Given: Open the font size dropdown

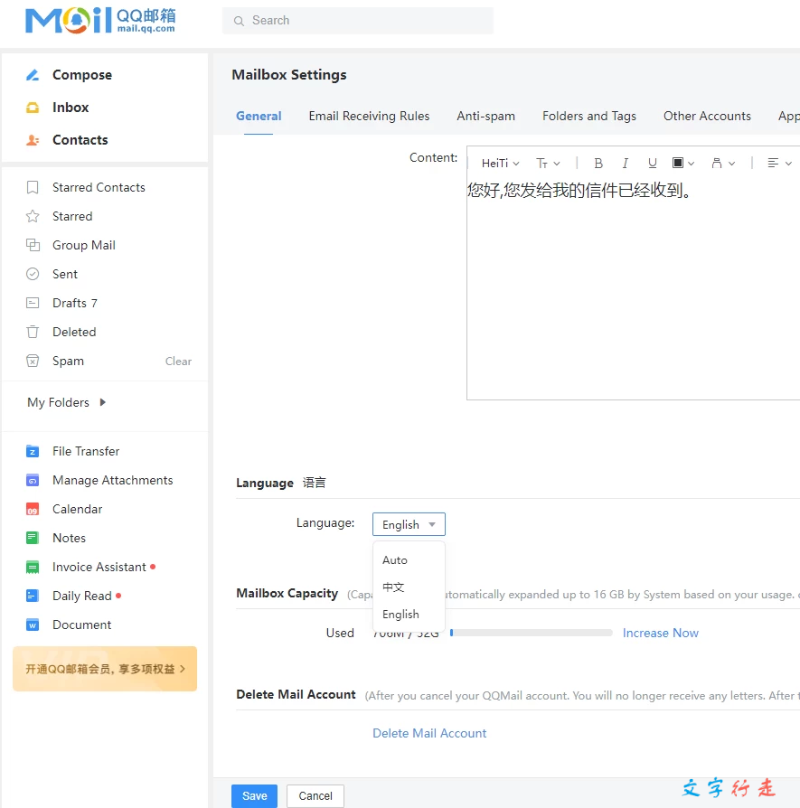Looking at the screenshot, I should coord(548,164).
